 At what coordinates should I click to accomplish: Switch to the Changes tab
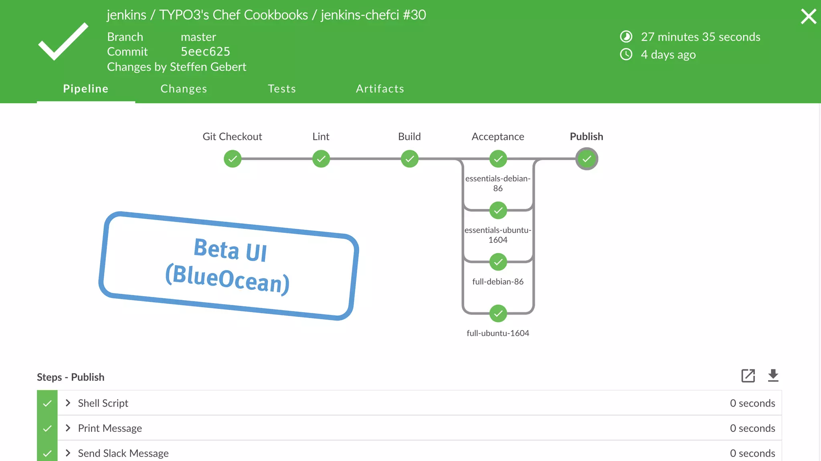[x=184, y=89]
